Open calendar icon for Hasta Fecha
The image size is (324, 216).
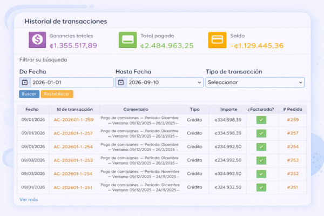pyautogui.click(x=121, y=83)
